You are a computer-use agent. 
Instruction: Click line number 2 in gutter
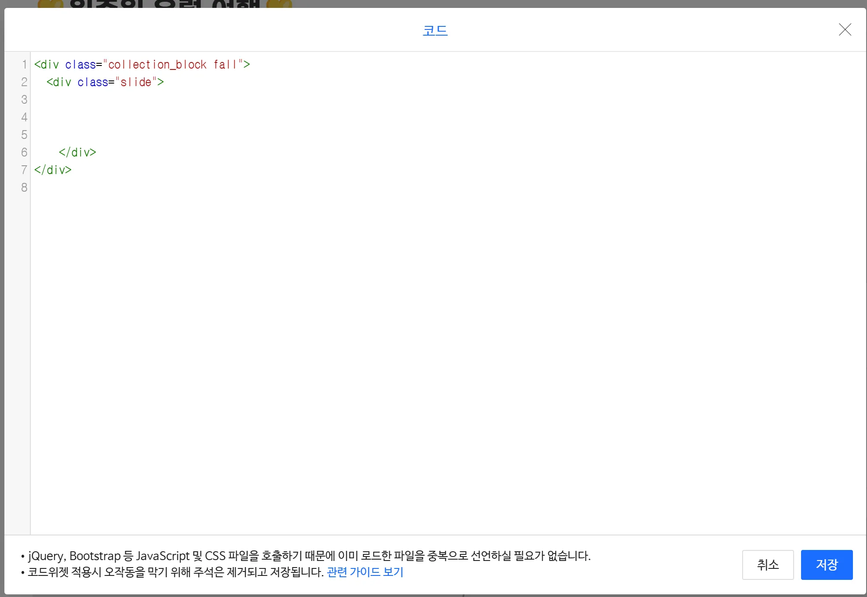click(x=24, y=82)
